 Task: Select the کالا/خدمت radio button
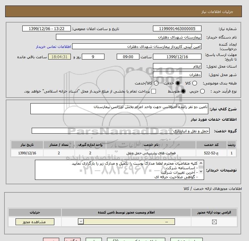(x=156, y=83)
